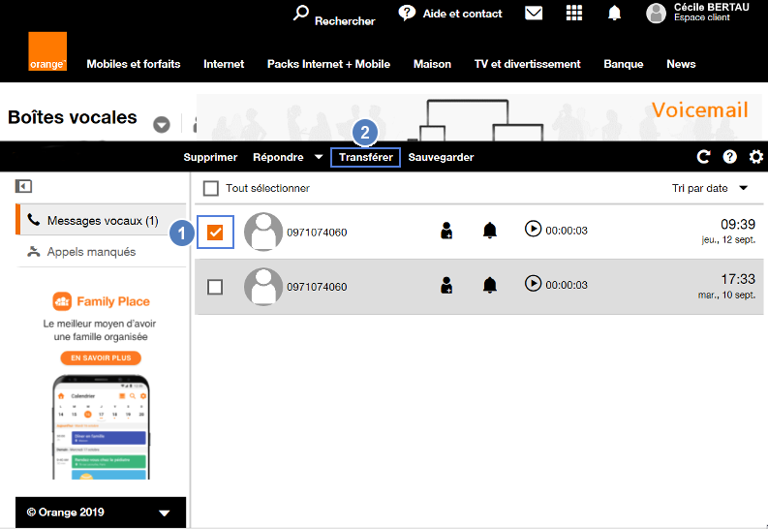Click Rechercher text link
This screenshot has height=529, width=768.
(345, 21)
